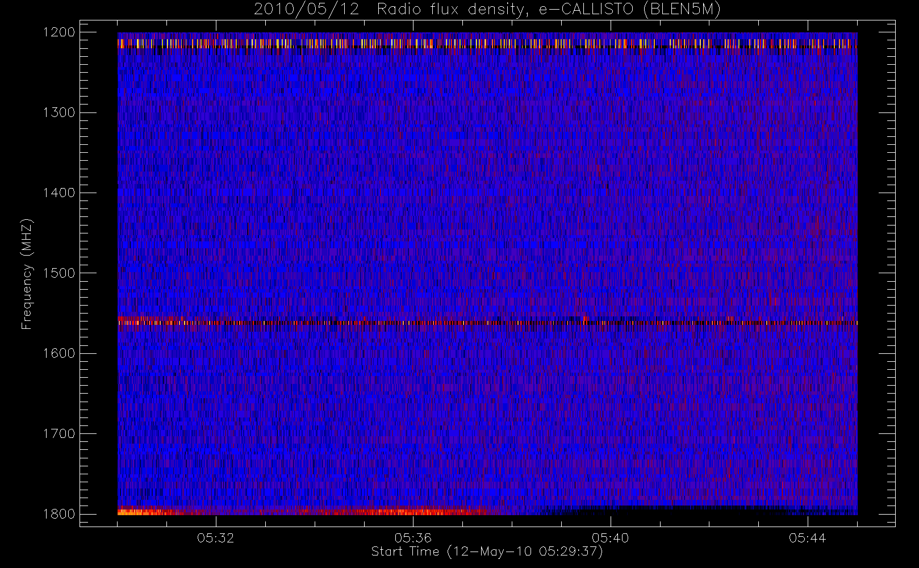Click the yellow-red band near 1210 MHz
This screenshot has width=919, height=568.
click(x=487, y=43)
